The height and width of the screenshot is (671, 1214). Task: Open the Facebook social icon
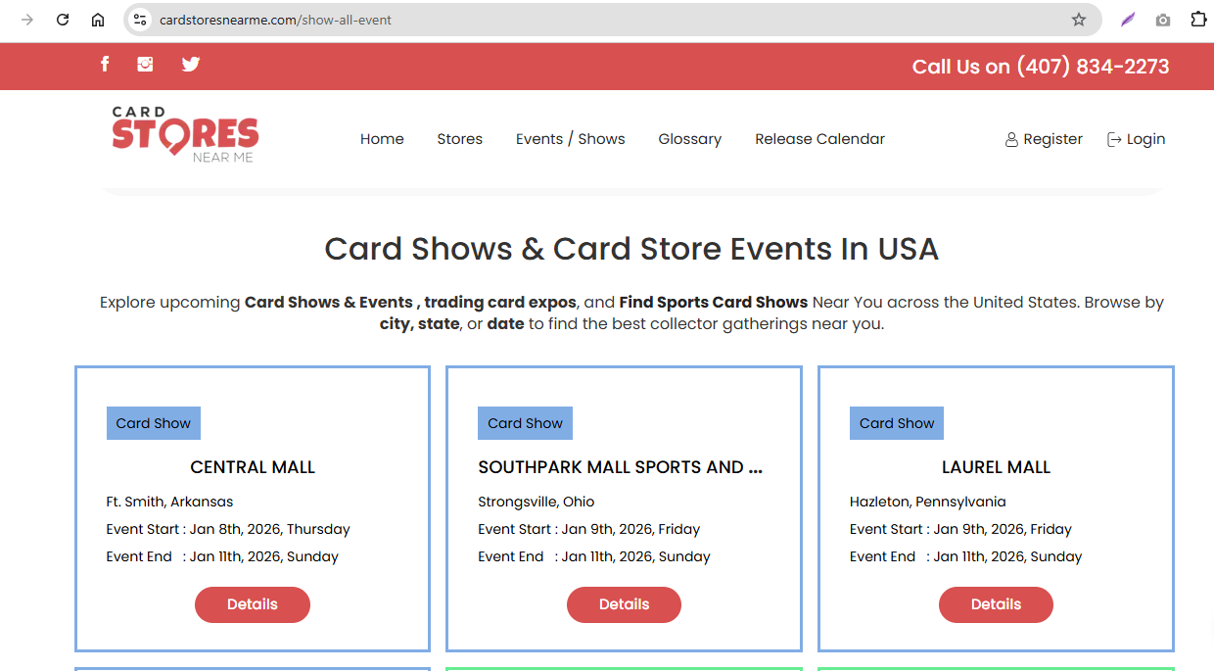pyautogui.click(x=105, y=65)
